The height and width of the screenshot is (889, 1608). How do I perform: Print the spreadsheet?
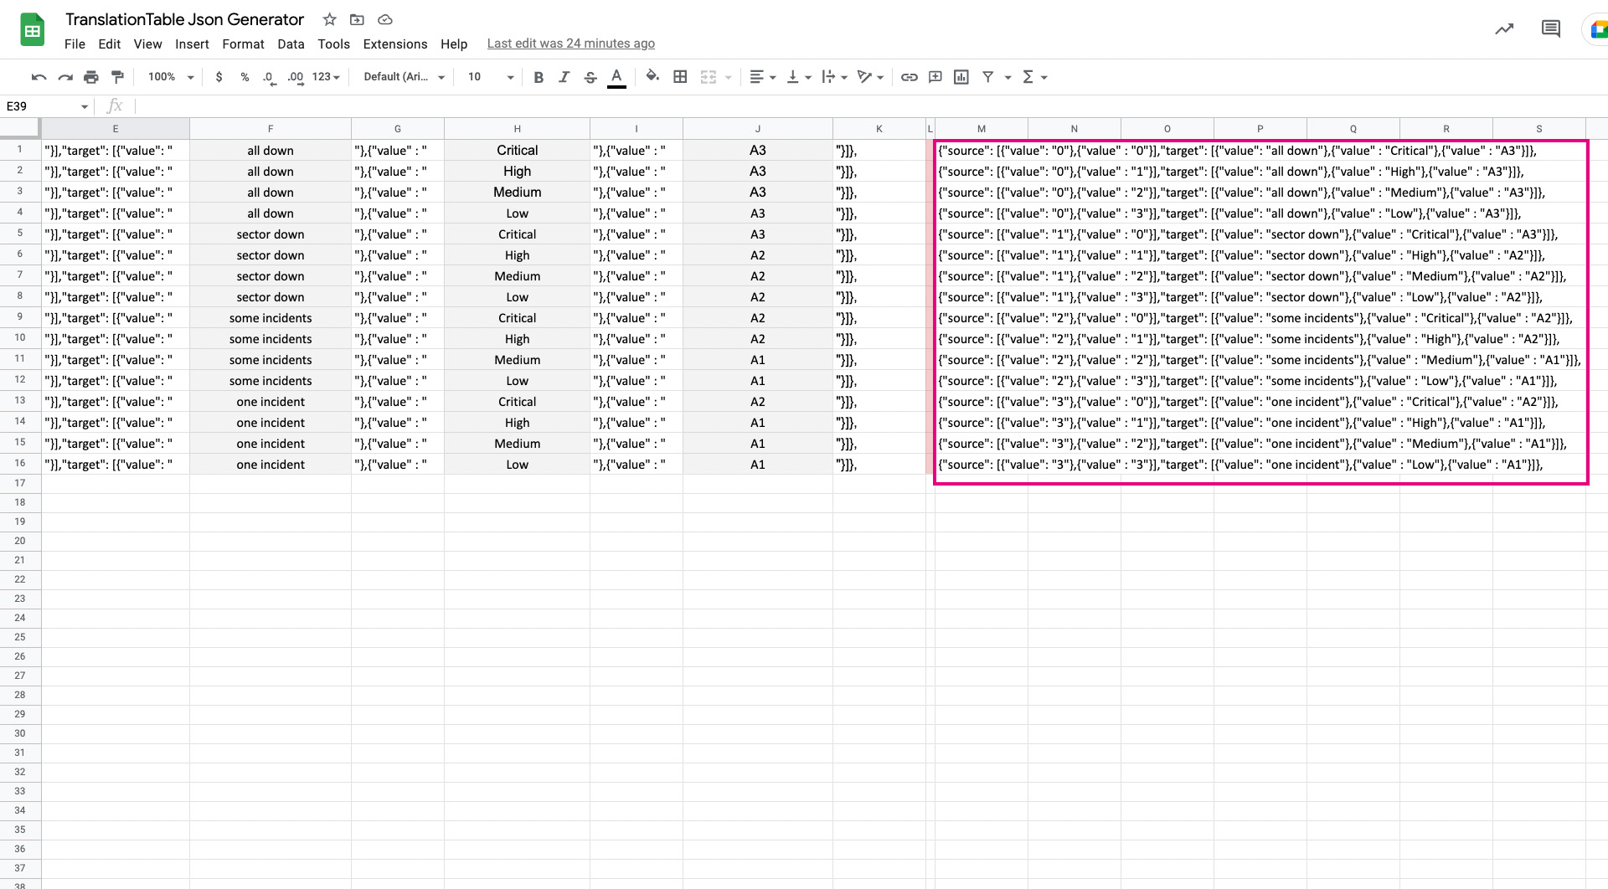click(91, 77)
